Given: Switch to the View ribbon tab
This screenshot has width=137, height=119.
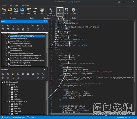Looking at the screenshot, I should 17,5.
